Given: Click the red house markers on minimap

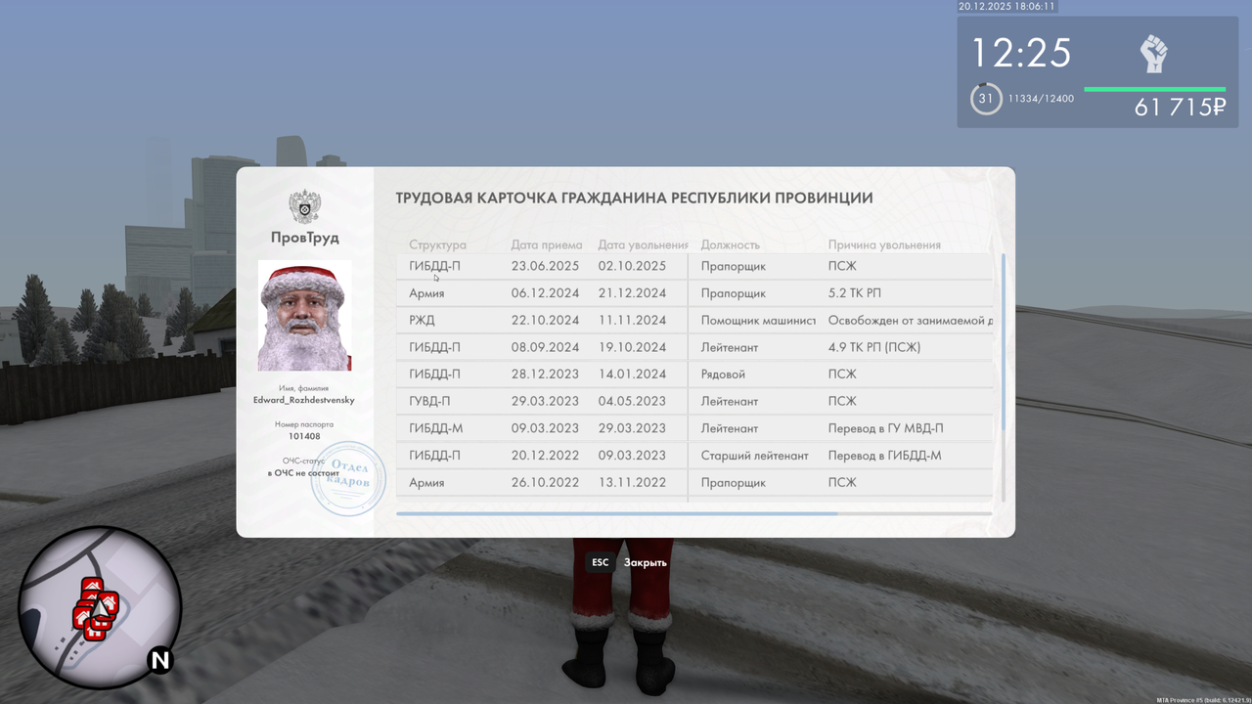Looking at the screenshot, I should coord(96,608).
